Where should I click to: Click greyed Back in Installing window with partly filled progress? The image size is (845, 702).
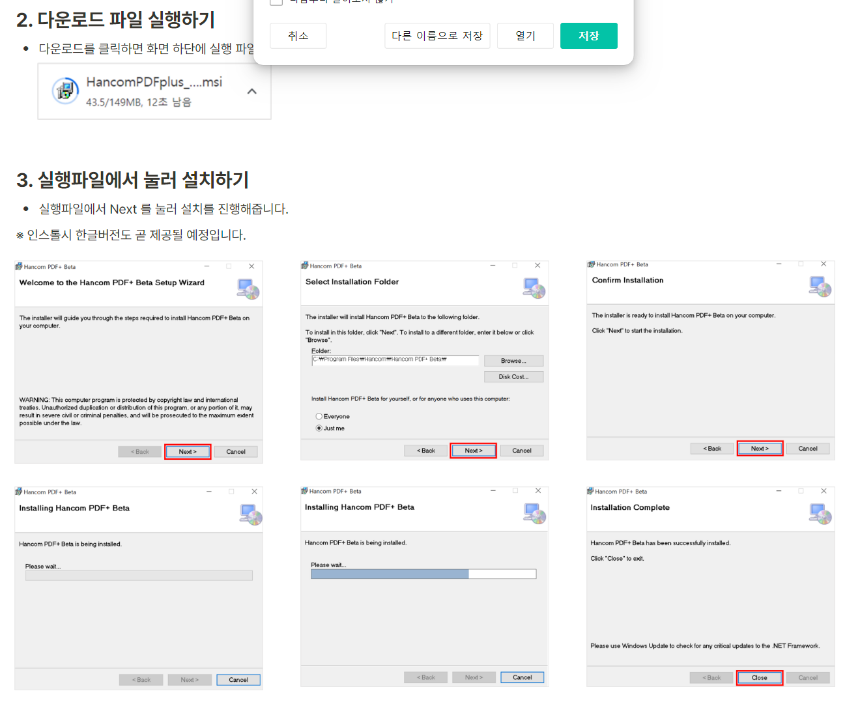(426, 677)
